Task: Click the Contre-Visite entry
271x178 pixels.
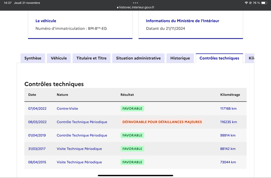Action: click(67, 108)
